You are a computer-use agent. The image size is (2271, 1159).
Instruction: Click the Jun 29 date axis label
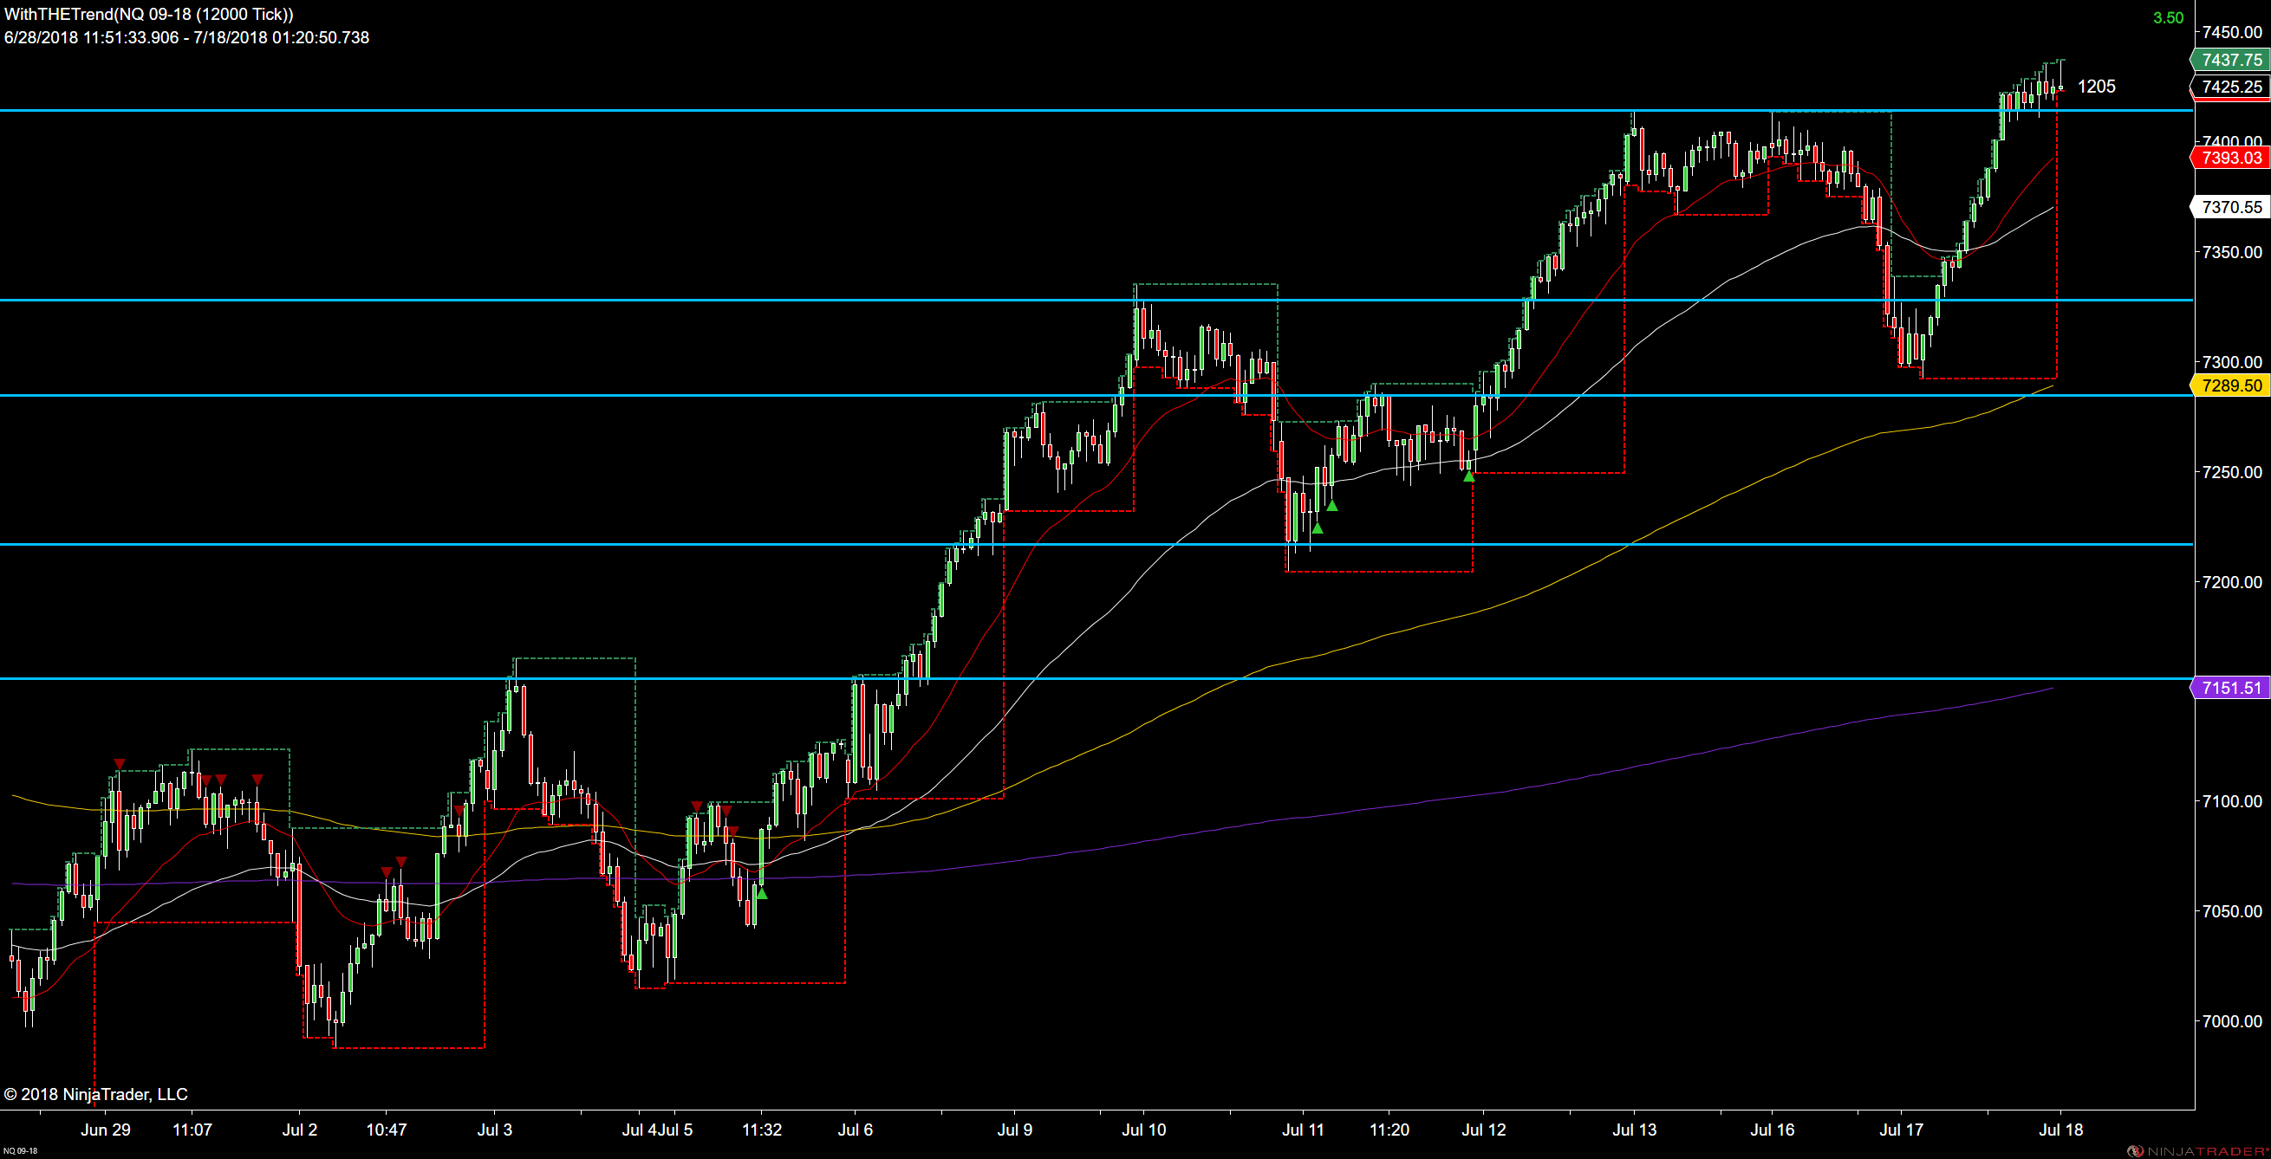tap(106, 1130)
